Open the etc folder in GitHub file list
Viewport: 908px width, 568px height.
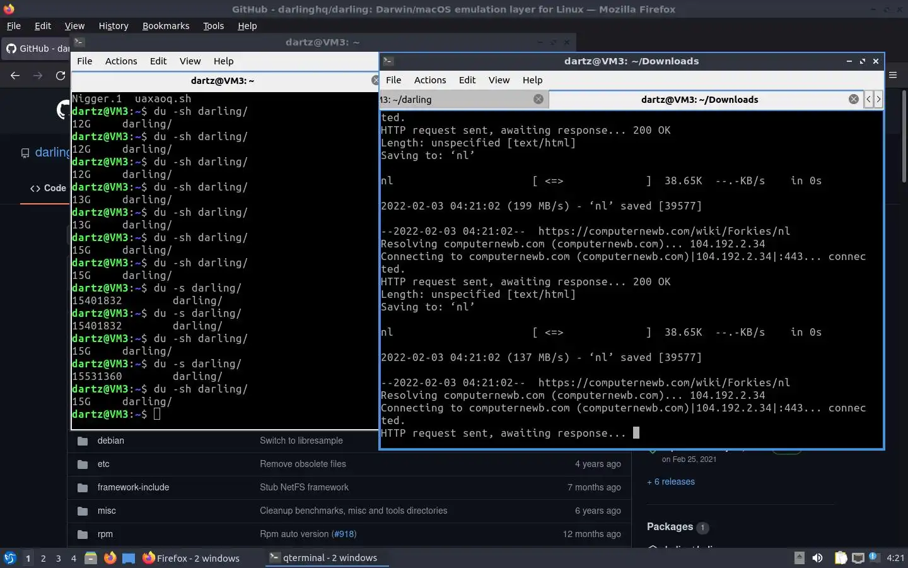(x=103, y=464)
